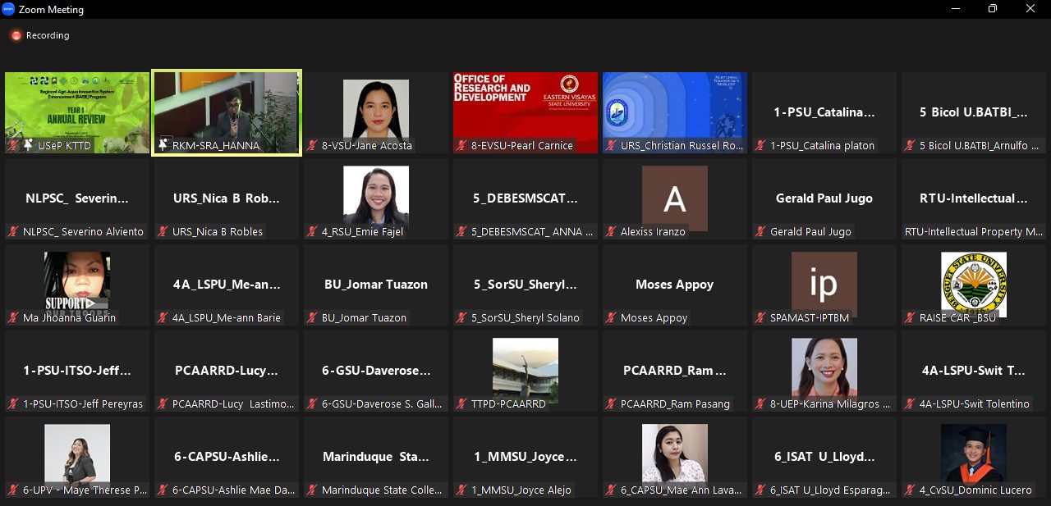Click the muted mic icon for 8-EVSU-Pearl Carnice
The image size is (1051, 506).
click(x=462, y=146)
